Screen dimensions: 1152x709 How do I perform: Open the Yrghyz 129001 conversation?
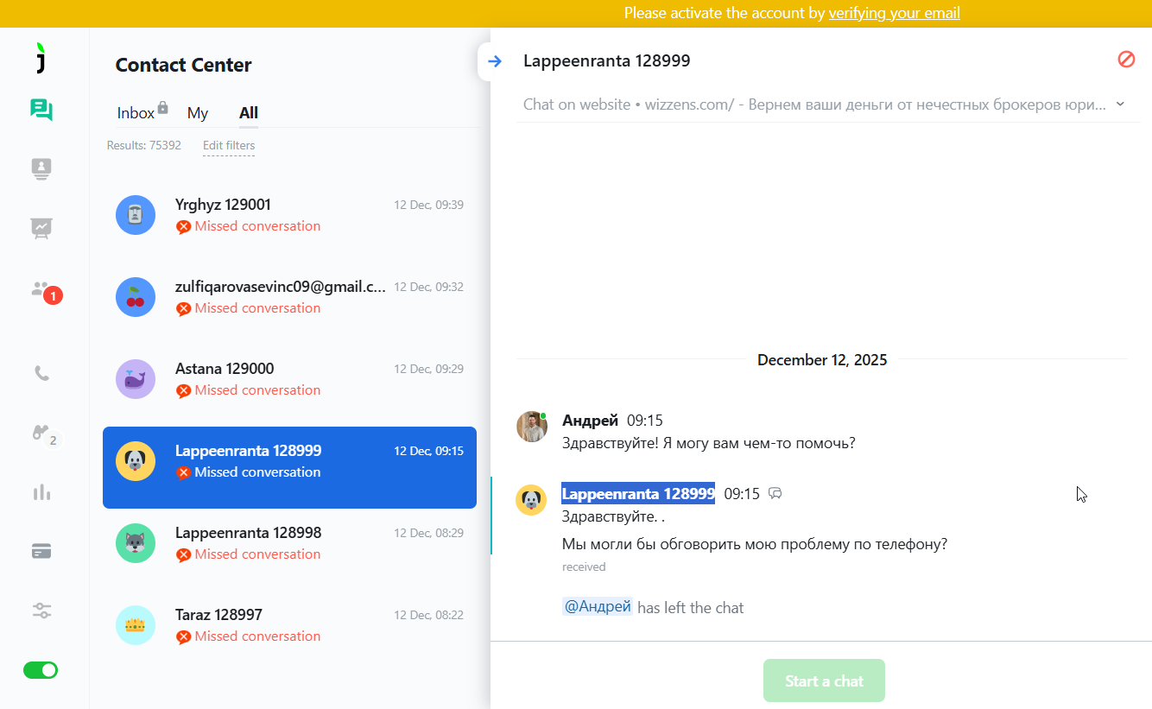click(289, 215)
